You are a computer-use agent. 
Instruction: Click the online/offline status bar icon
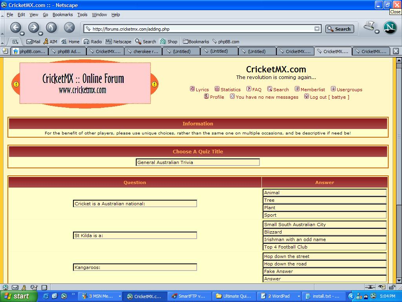[370, 287]
